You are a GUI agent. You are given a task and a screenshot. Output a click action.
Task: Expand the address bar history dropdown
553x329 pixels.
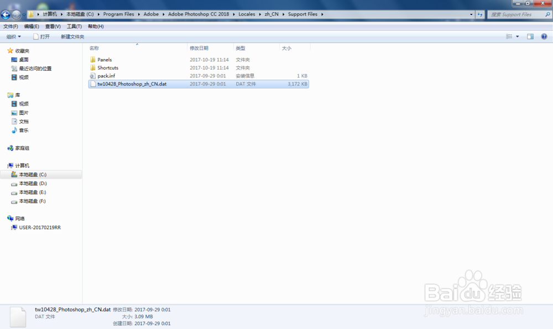[x=471, y=14]
